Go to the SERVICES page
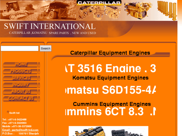 point(21,78)
